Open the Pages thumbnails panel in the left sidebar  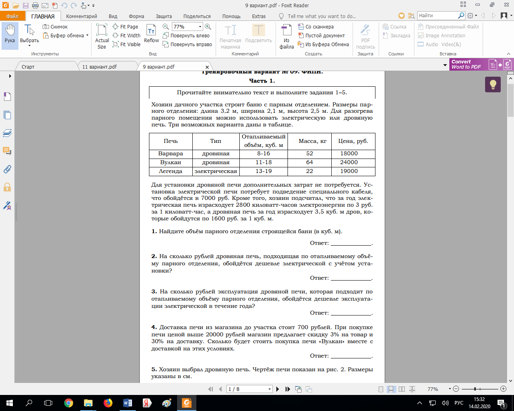7,115
